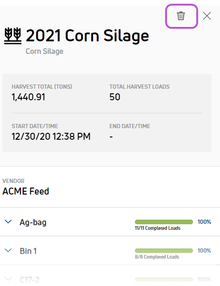Screen dimensions: 220x286
Task: Select the Bin 1 storage label
Action: [28, 251]
